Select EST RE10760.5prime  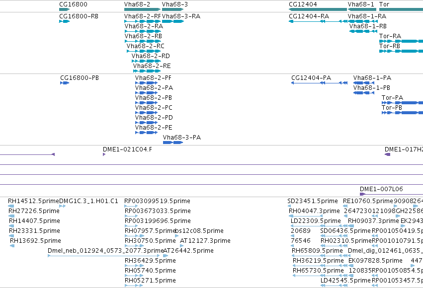click(368, 201)
